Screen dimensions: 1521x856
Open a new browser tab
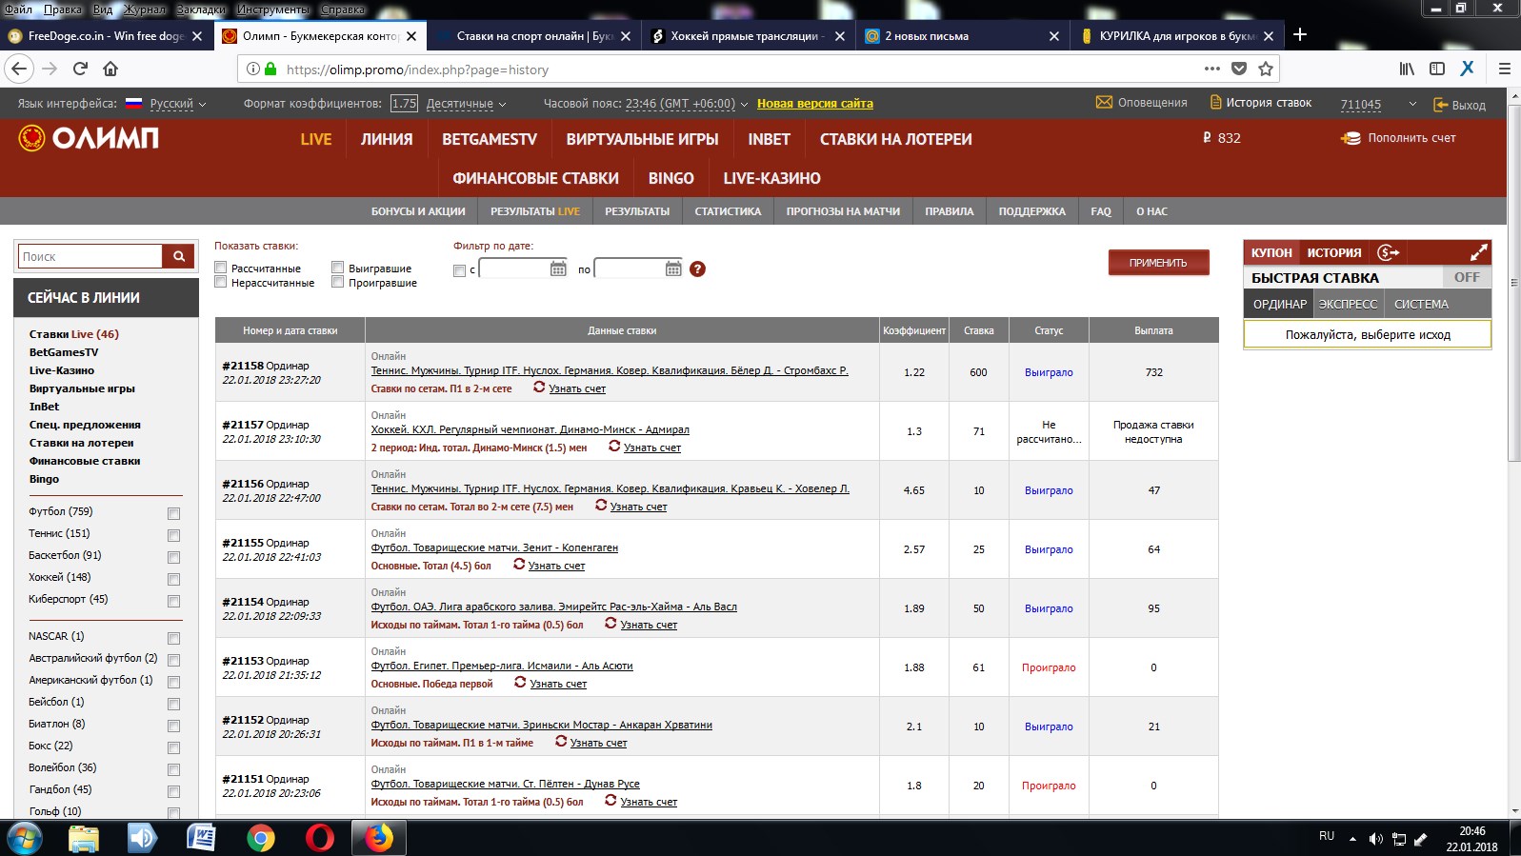tap(1300, 35)
